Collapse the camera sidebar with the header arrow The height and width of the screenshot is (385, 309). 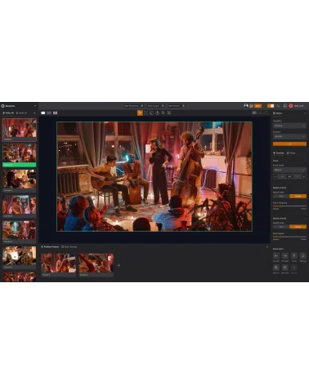(x=35, y=106)
